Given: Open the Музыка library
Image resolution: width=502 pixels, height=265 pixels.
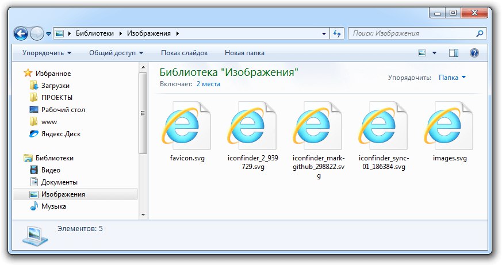Looking at the screenshot, I should pyautogui.click(x=53, y=206).
